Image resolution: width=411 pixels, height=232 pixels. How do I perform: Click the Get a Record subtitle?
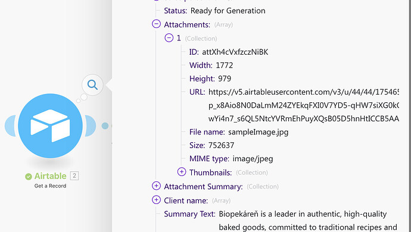50,186
